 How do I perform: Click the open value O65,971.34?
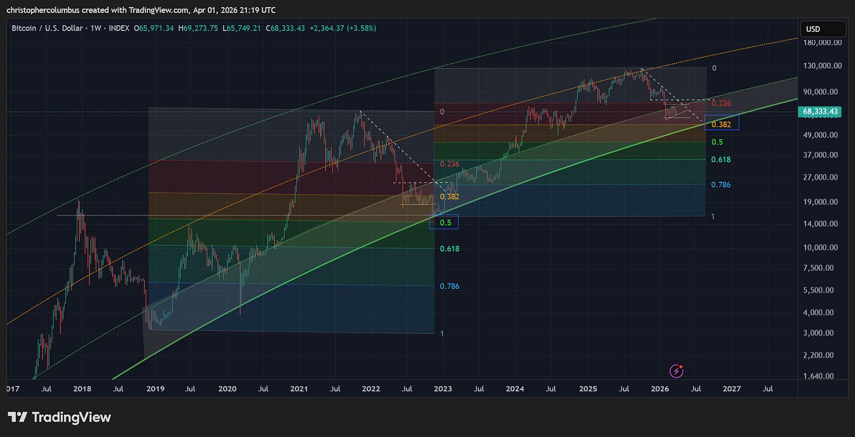click(154, 28)
